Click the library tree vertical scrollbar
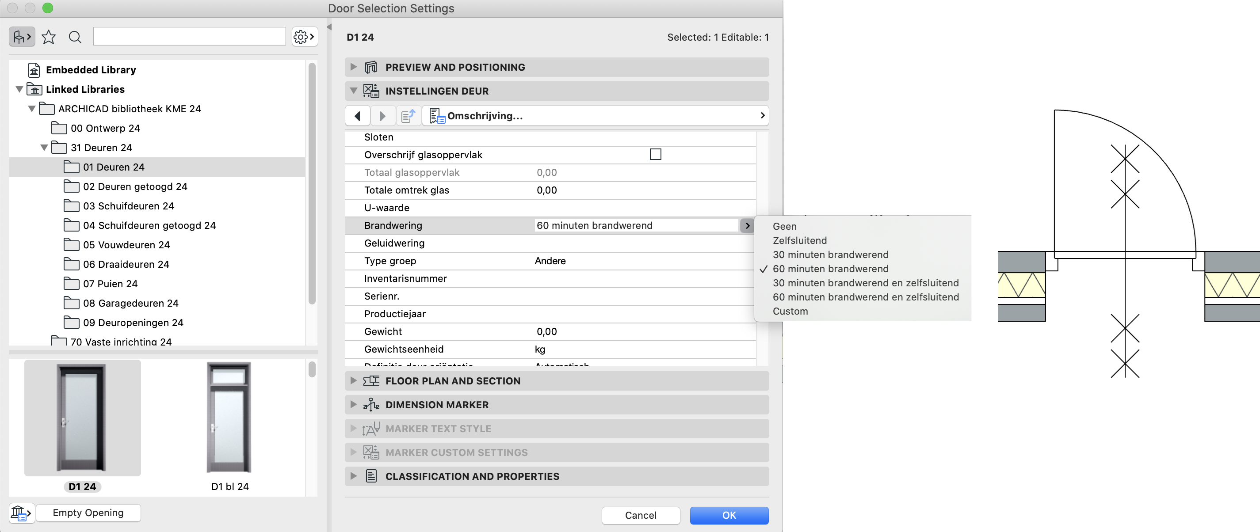The width and height of the screenshot is (1260, 532). 312,183
